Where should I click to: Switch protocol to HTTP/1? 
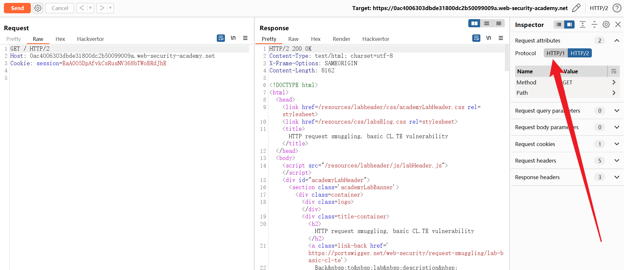coord(555,53)
